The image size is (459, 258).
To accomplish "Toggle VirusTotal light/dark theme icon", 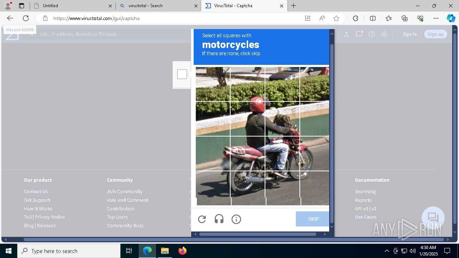I will tap(384, 34).
